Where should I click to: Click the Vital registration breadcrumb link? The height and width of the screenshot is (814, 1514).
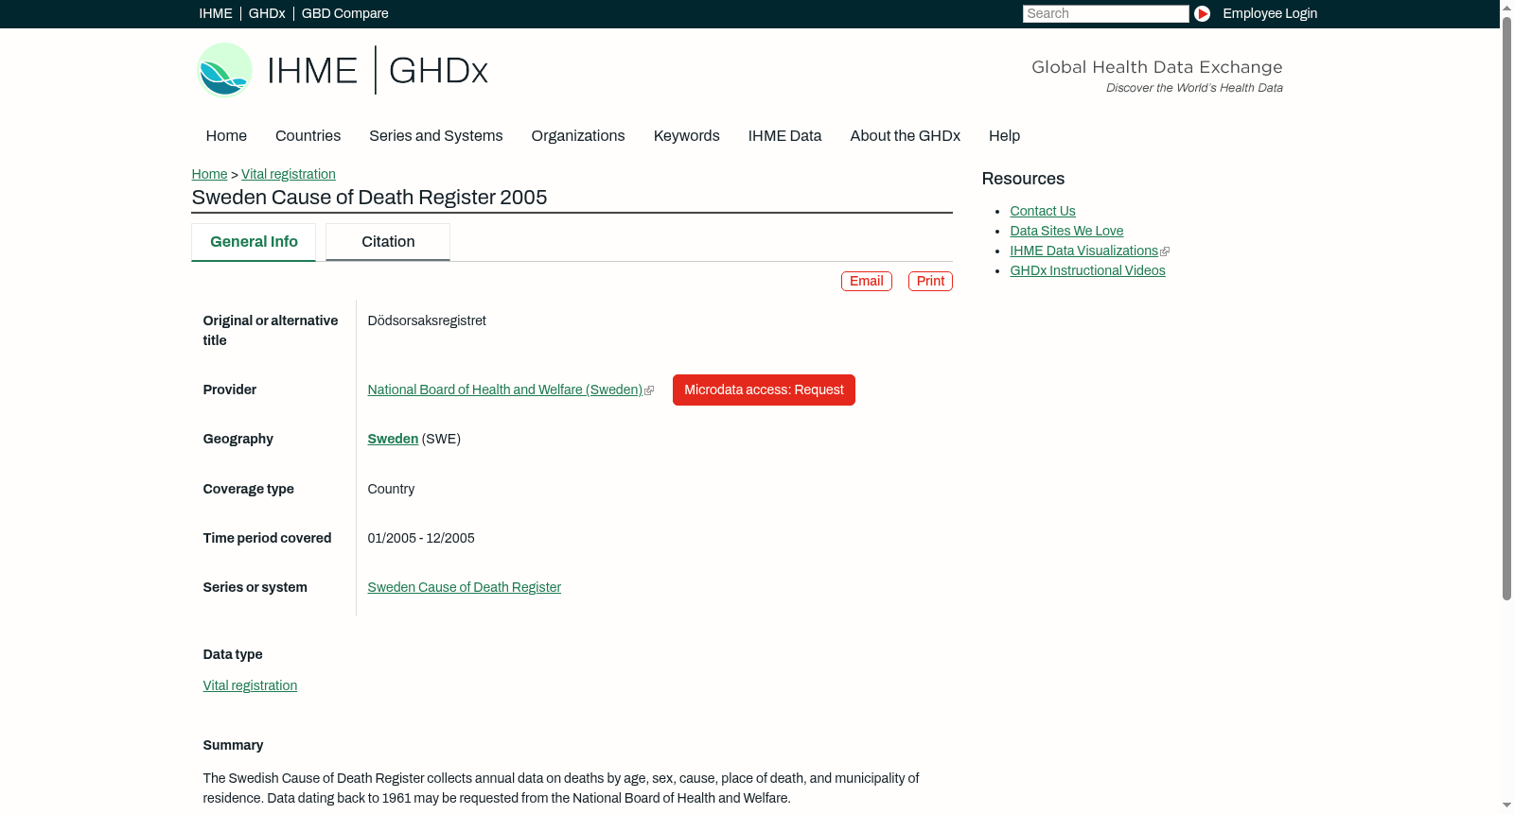(289, 174)
